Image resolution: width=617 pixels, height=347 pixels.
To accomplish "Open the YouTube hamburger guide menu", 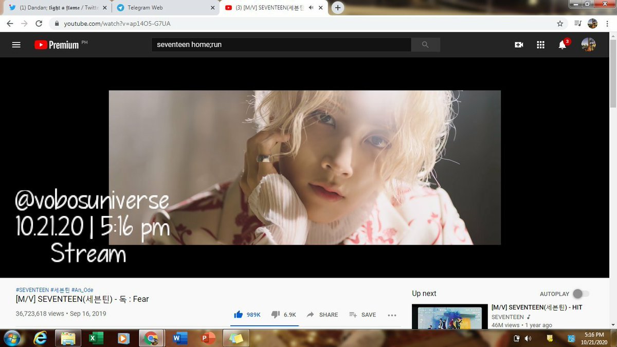I will pyautogui.click(x=16, y=45).
